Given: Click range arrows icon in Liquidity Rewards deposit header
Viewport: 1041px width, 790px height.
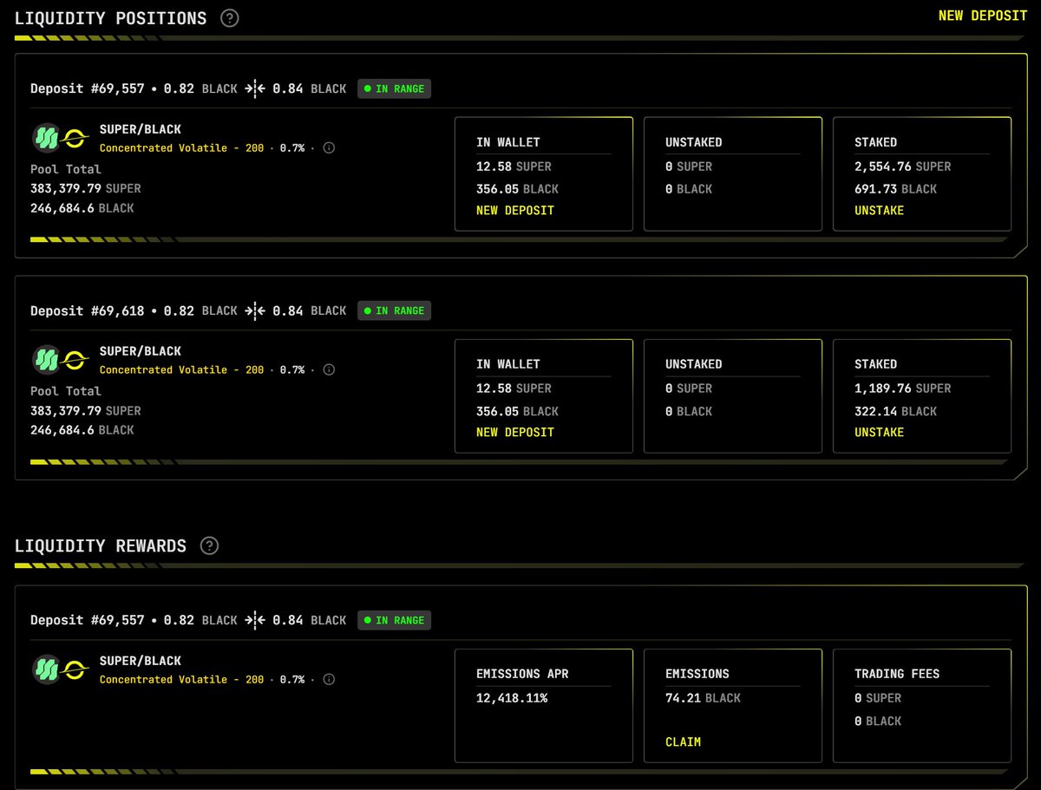Looking at the screenshot, I should 255,620.
